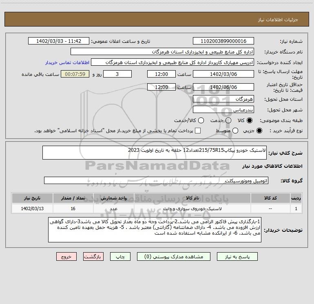
Task: Click the تاریخ نیاز column header
Action: (x=32, y=198)
